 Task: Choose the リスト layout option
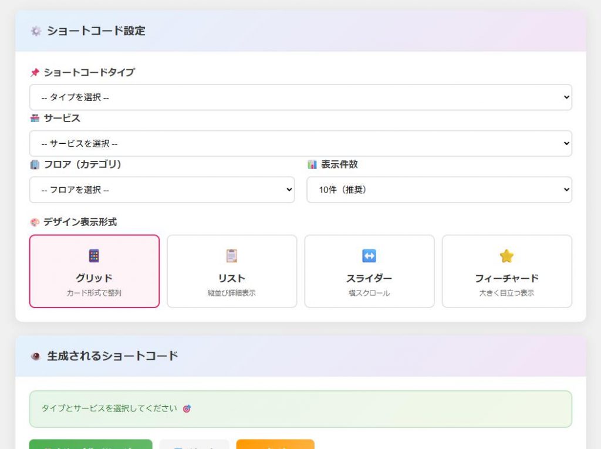[x=232, y=271]
